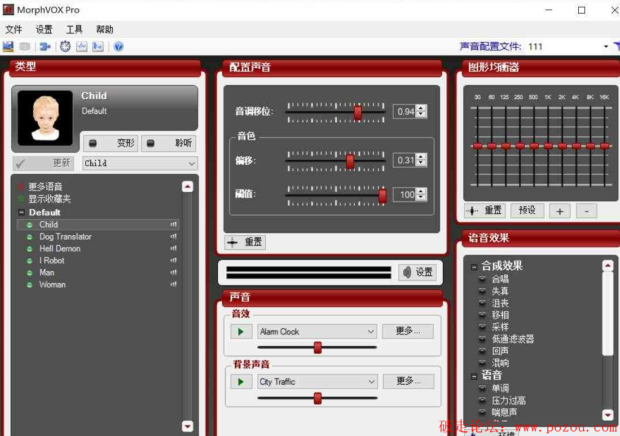Collapse the Default voice group
This screenshot has height=436, width=620.
22,213
